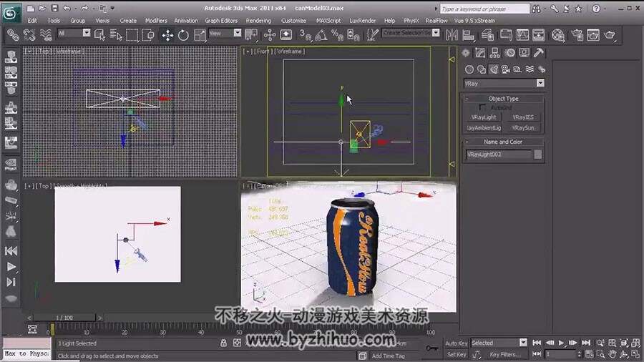Screen dimensions: 644x362
Task: Toggle Auto Key animation mode
Action: point(457,343)
